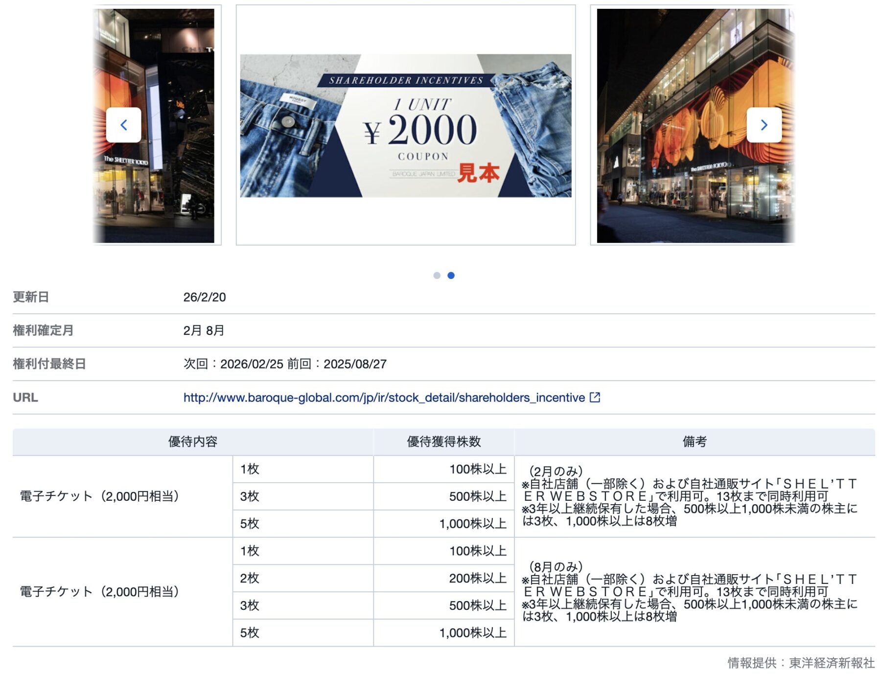881x675 pixels.
Task: Open the baroque-global.com shareholders incentive link
Action: 384,397
